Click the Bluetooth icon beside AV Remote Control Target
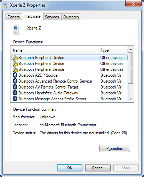The width and height of the screenshot is (144, 177). tap(15, 87)
